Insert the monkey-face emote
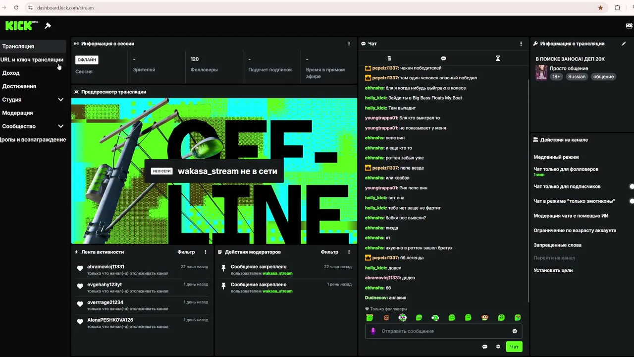Image resolution: width=634 pixels, height=357 pixels. coord(485,317)
